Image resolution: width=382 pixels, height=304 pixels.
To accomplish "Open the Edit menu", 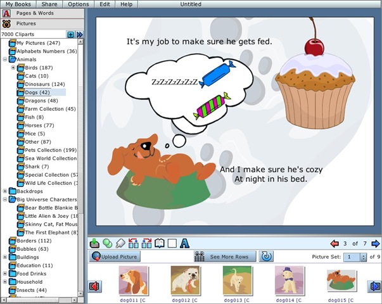I will [105, 4].
